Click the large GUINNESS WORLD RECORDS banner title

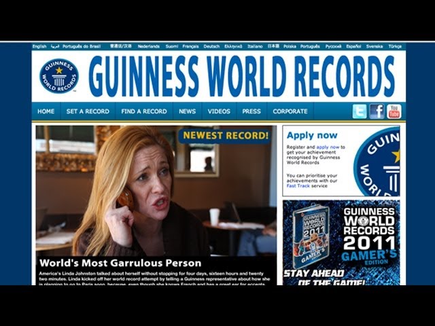click(x=242, y=77)
